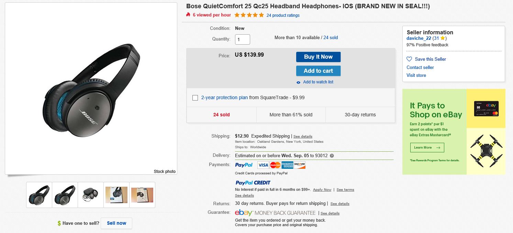This screenshot has width=513, height=233.
Task: Click the PayPal Credit logo
Action: pyautogui.click(x=253, y=183)
